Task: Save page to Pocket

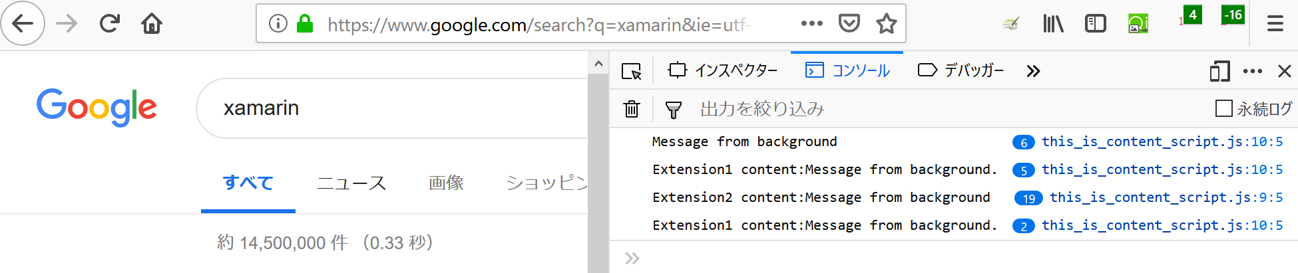Action: (x=849, y=24)
